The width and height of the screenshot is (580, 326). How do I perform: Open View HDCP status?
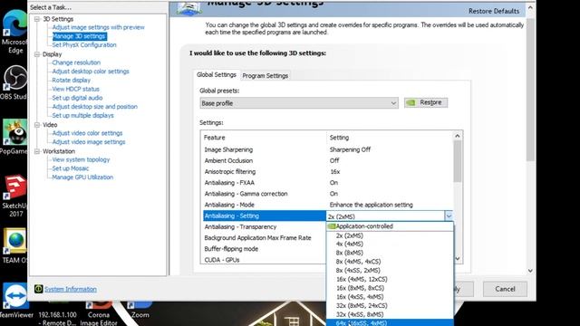click(x=75, y=89)
